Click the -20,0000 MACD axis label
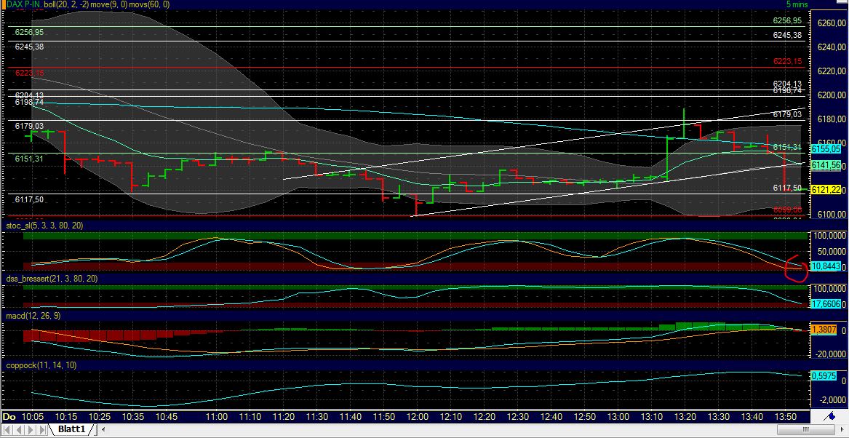 829,354
